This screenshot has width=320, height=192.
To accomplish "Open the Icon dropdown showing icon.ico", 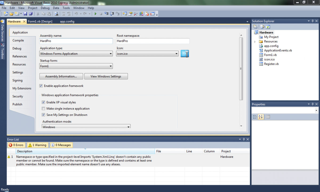I will pos(147,54).
